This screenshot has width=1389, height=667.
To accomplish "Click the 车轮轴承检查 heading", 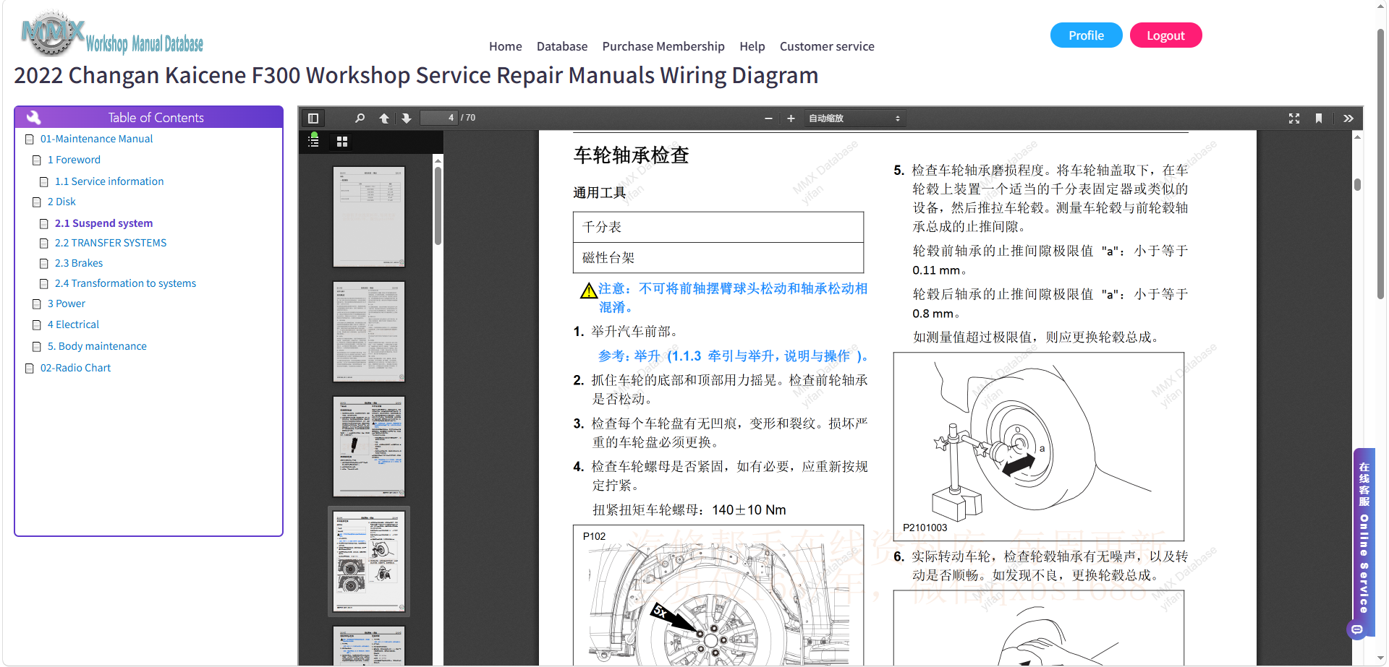I will 631,155.
